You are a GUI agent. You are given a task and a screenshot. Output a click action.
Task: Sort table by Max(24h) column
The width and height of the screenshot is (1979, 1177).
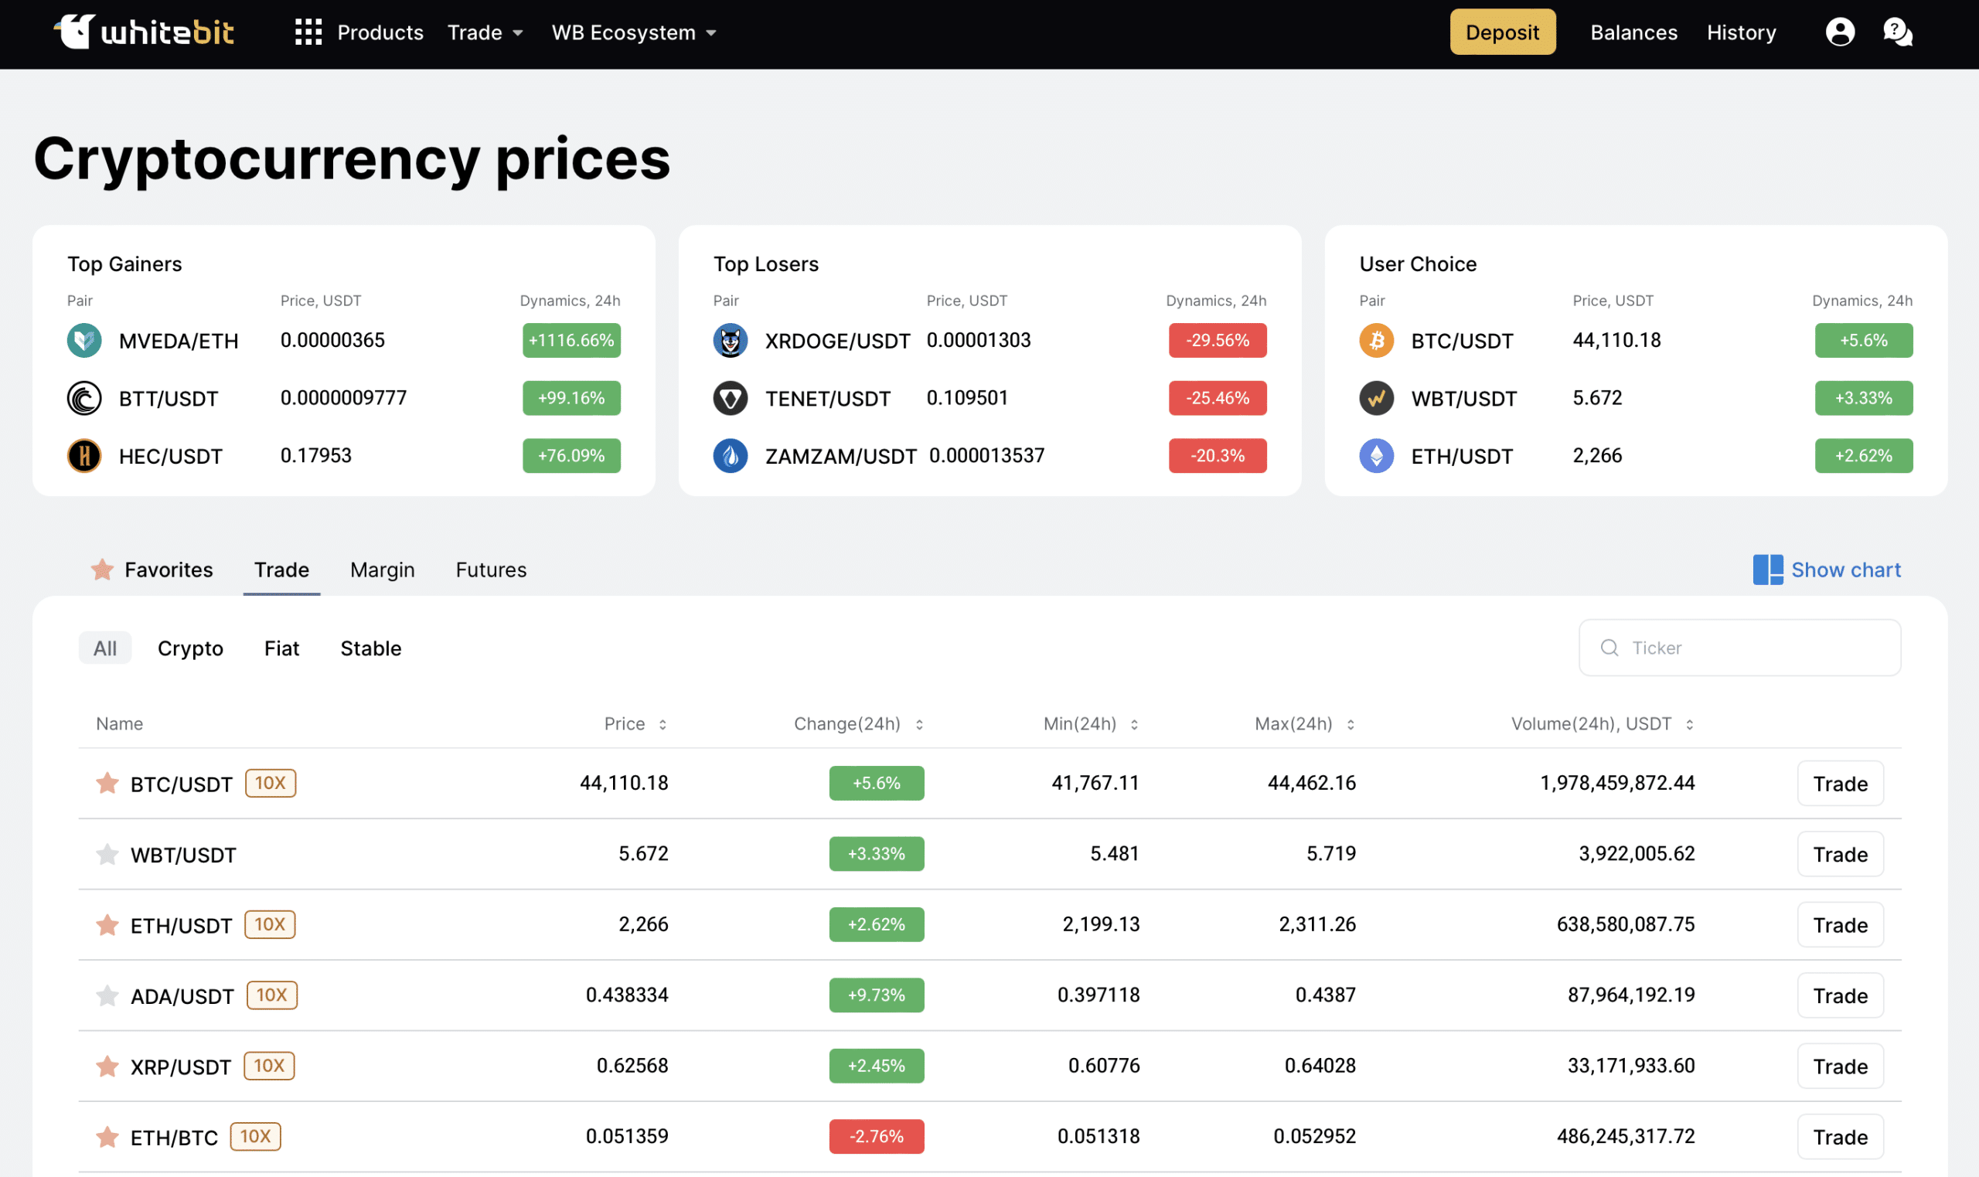pyautogui.click(x=1305, y=724)
